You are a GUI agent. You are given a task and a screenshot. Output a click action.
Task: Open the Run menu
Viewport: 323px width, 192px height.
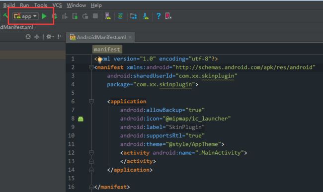tap(24, 5)
